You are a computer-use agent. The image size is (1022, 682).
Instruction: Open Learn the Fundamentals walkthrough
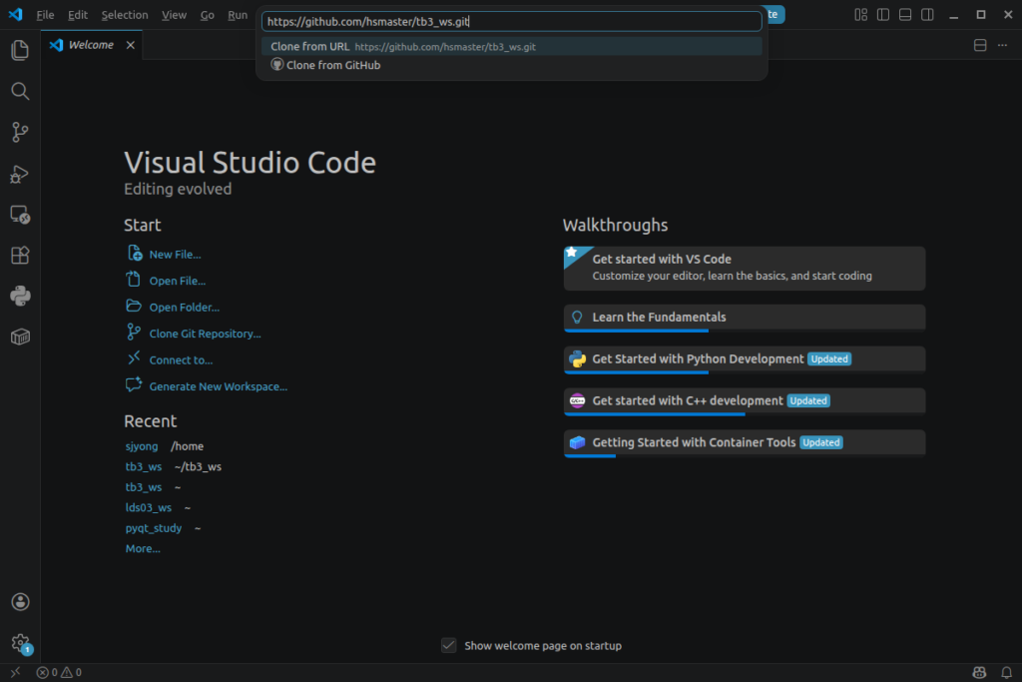[x=745, y=318]
